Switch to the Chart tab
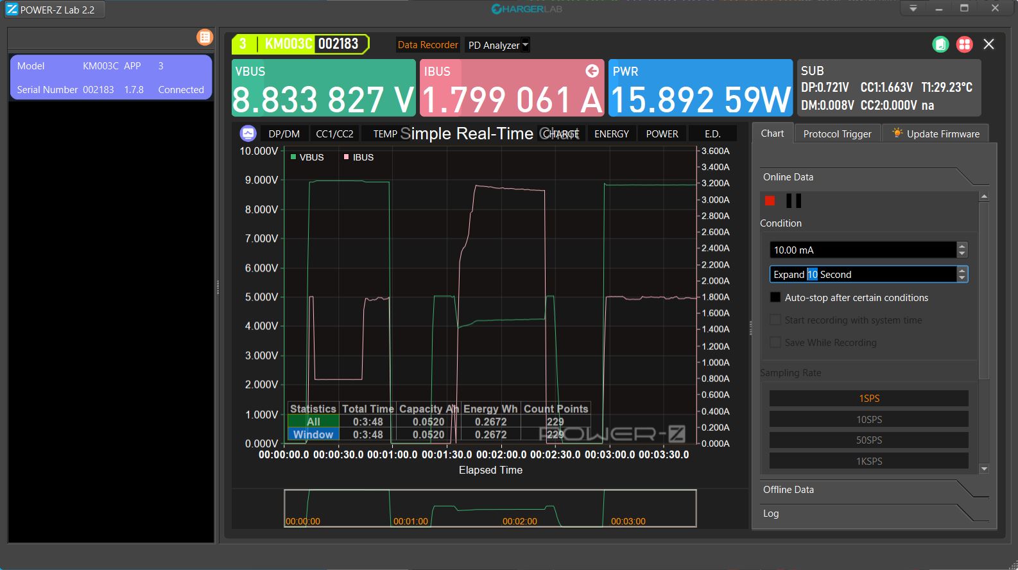Screen dimensions: 1018x570 [772, 133]
